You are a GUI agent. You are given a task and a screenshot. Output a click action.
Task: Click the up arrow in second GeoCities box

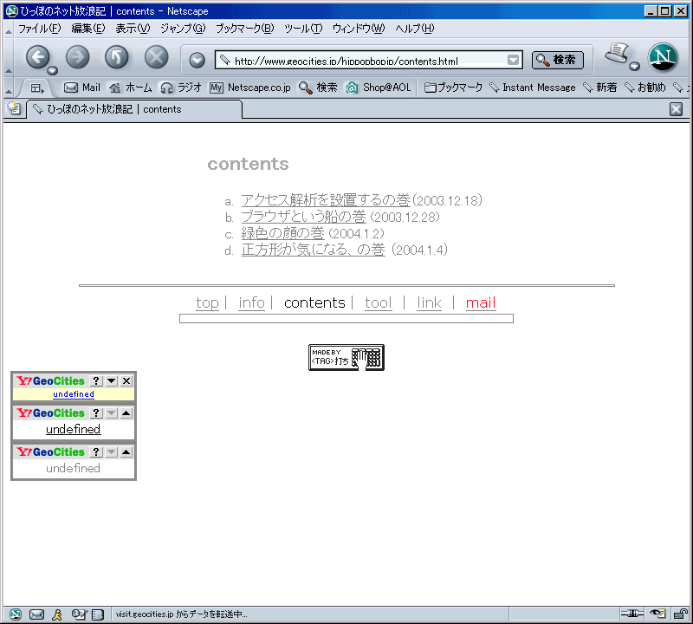(x=126, y=413)
